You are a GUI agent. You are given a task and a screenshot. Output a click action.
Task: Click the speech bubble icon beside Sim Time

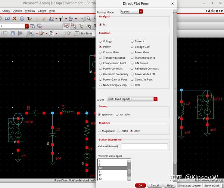77,34
